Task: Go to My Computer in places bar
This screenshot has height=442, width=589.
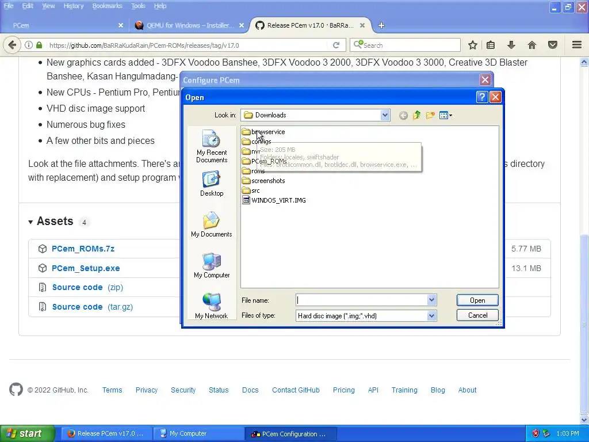Action: point(212,266)
